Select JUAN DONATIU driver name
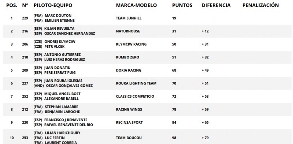293x144 pixels. click(58, 68)
